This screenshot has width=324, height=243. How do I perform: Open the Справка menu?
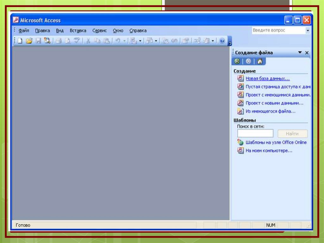click(x=138, y=31)
